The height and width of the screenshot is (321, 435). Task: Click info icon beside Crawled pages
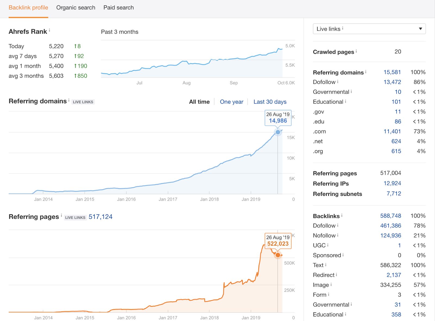(356, 51)
